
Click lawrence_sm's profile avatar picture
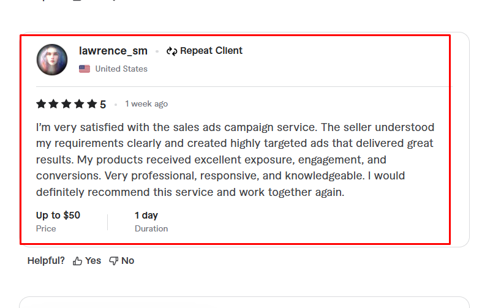[x=52, y=59]
